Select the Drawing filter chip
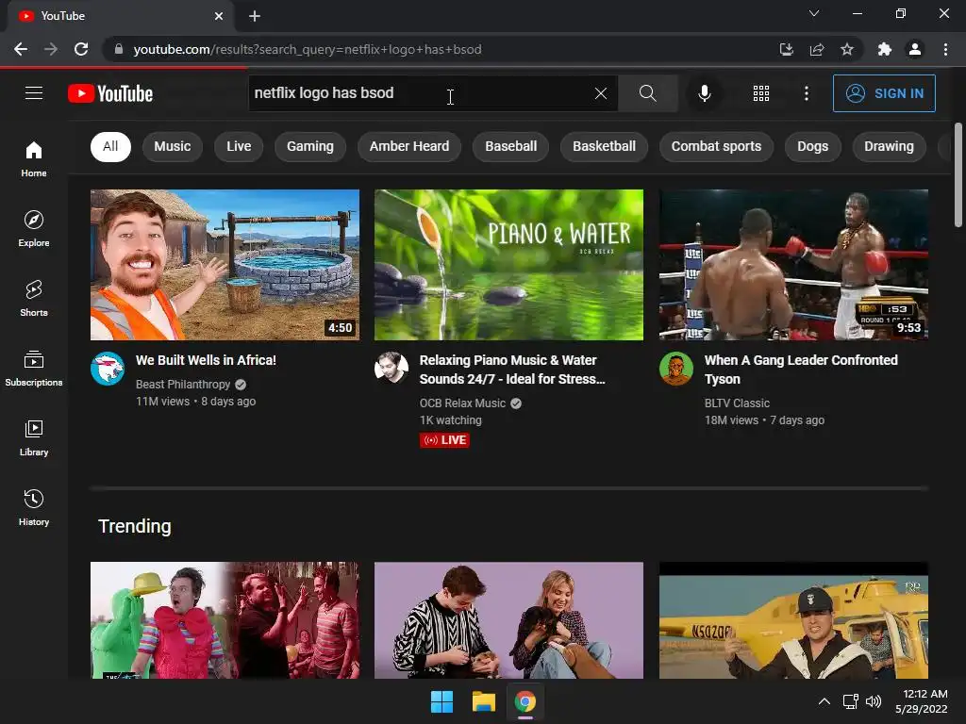Screen dimensions: 966x724 click(889, 146)
